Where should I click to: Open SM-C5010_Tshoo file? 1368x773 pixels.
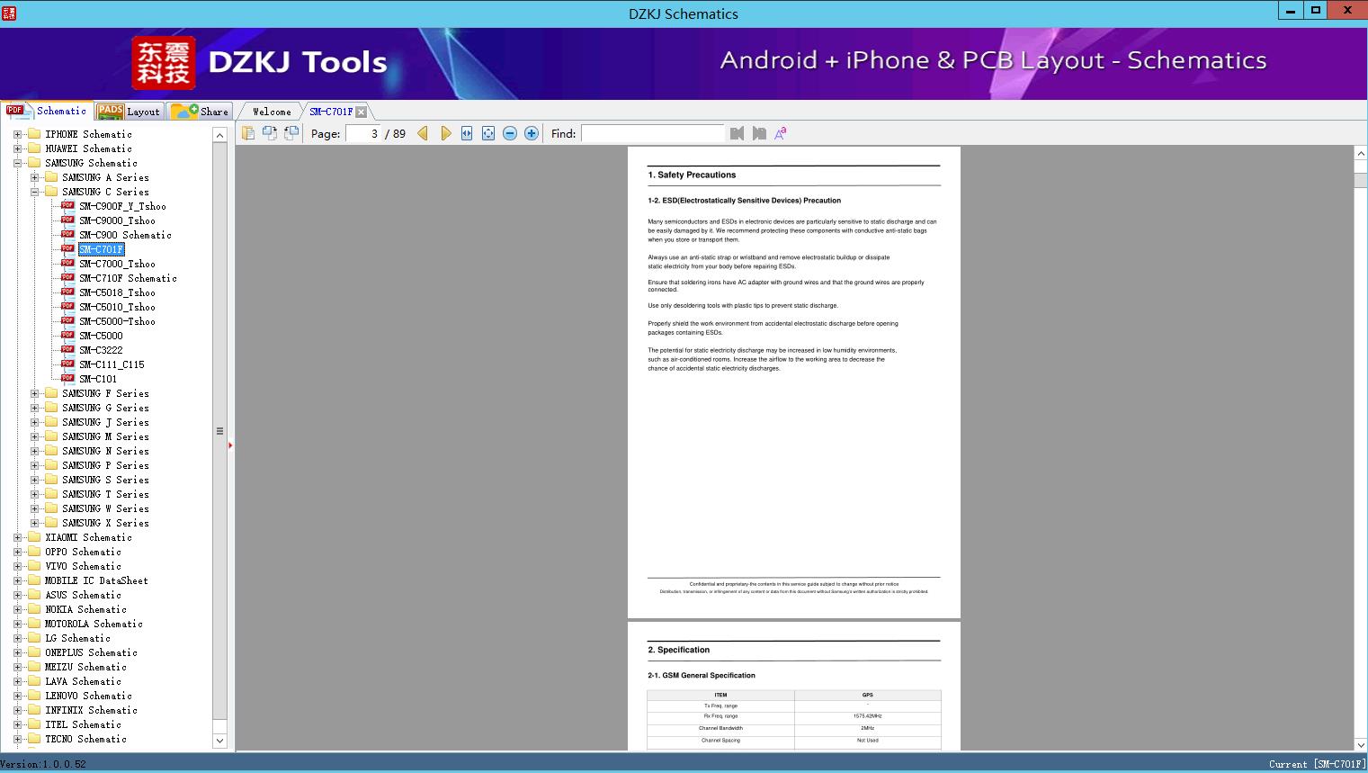[117, 307]
